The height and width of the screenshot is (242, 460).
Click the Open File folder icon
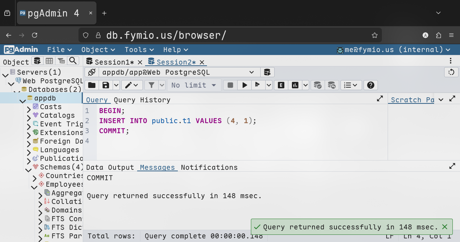(x=92, y=85)
